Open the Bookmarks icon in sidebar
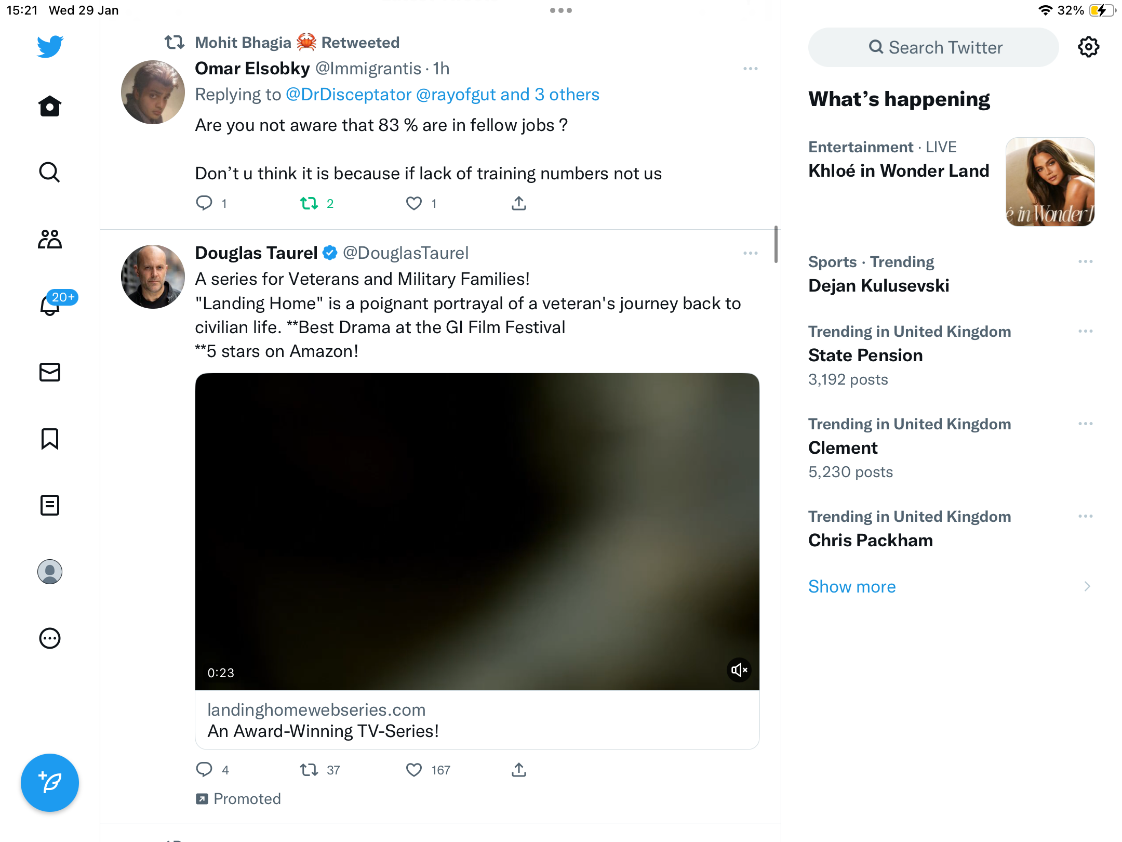This screenshot has width=1122, height=842. (50, 439)
